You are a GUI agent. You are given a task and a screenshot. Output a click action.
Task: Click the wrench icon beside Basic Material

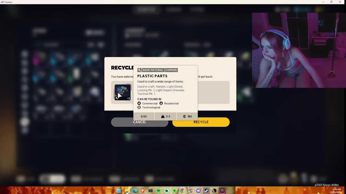pyautogui.click(x=139, y=70)
